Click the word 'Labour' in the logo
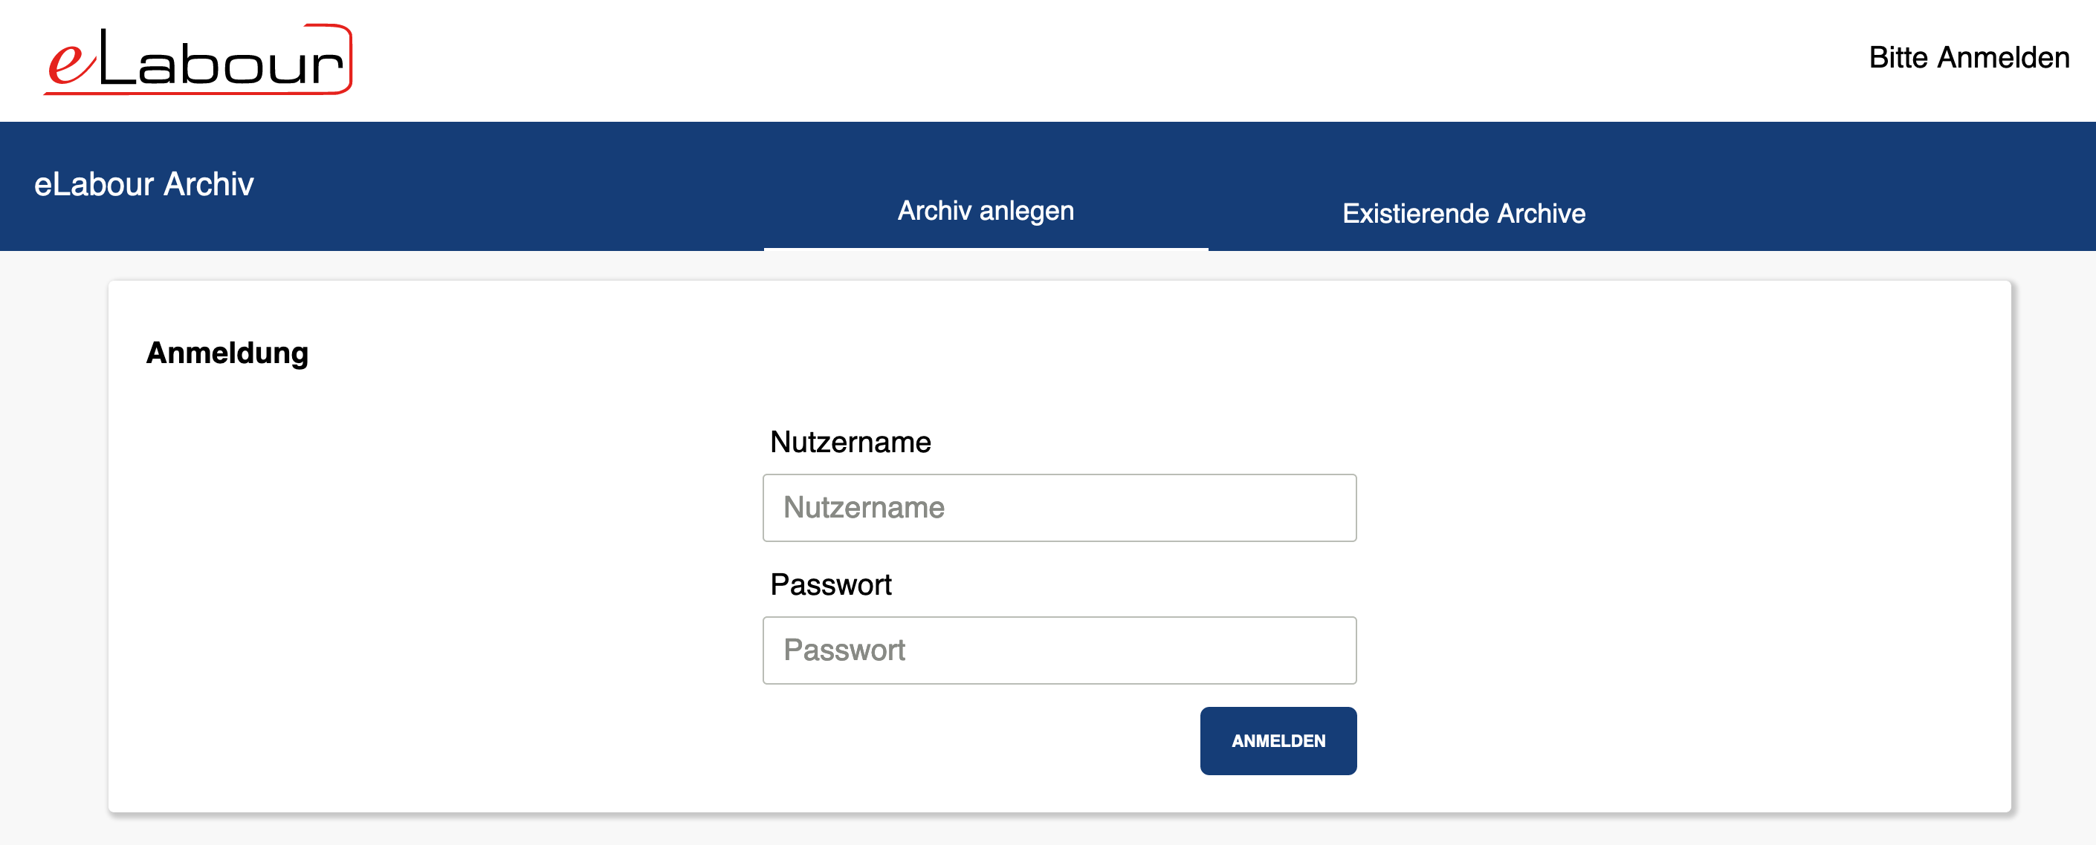 (x=221, y=59)
